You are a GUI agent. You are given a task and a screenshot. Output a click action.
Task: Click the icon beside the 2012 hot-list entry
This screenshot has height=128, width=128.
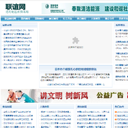[x=116, y=112]
